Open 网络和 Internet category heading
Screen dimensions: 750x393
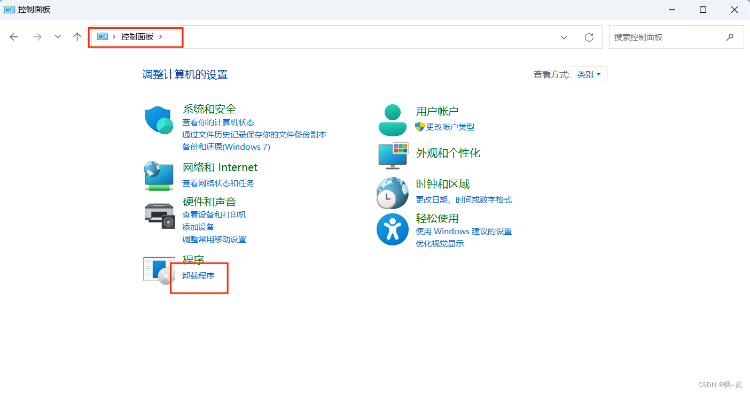pyautogui.click(x=220, y=167)
